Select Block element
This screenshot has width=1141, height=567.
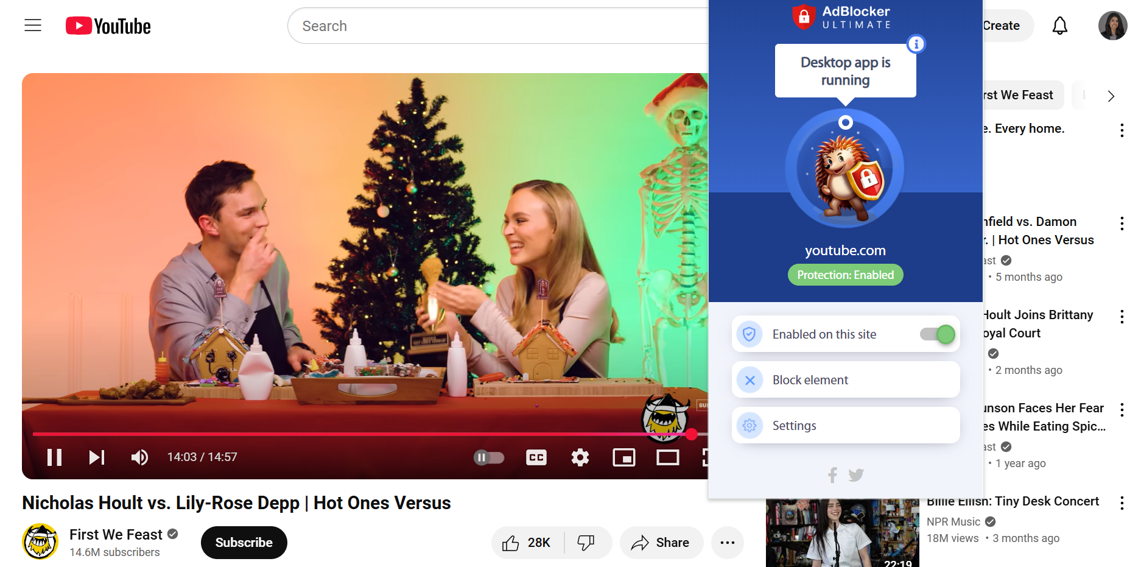(x=846, y=379)
